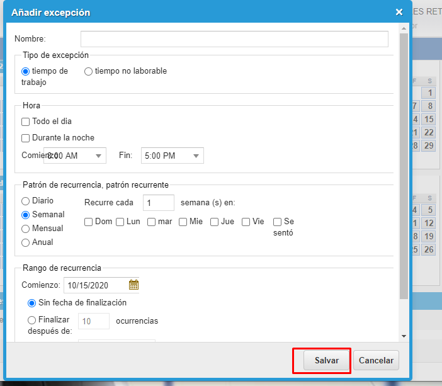Close the Añadir excepción dialog

coord(399,12)
